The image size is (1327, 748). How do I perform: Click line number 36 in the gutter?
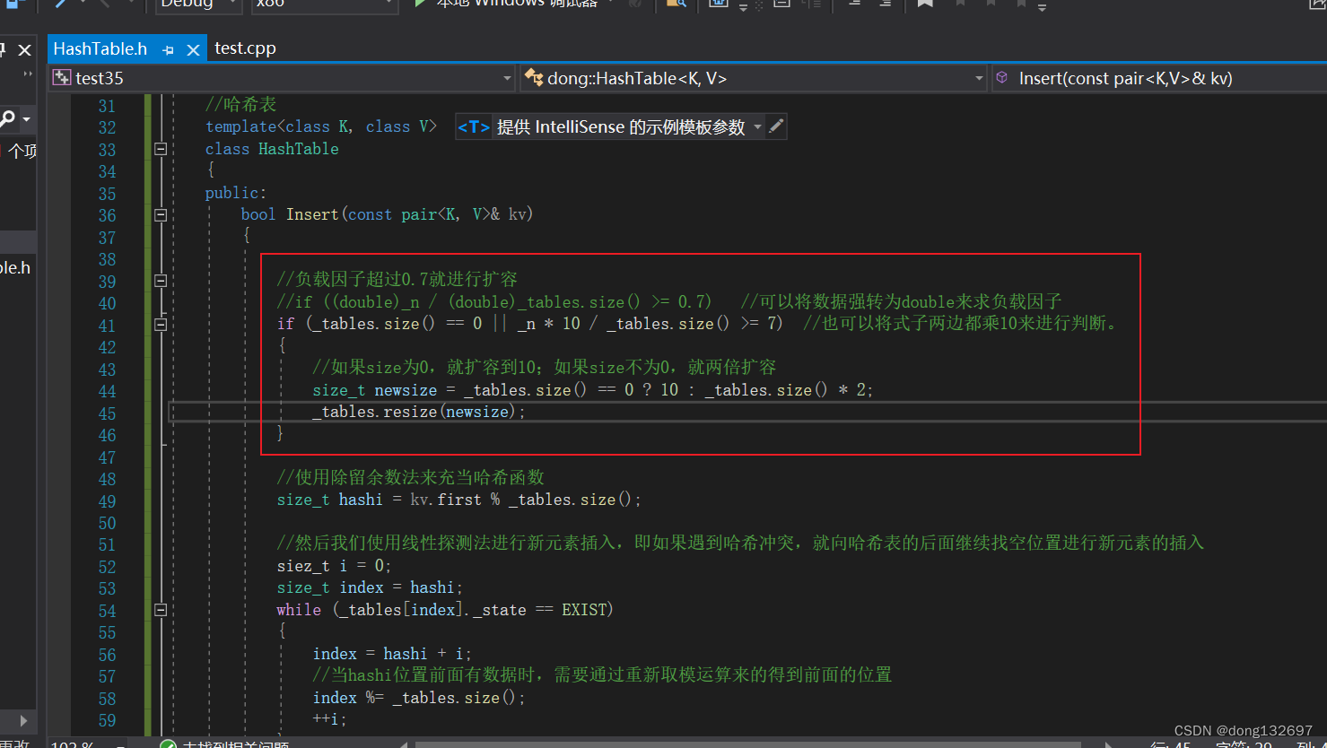(x=107, y=215)
